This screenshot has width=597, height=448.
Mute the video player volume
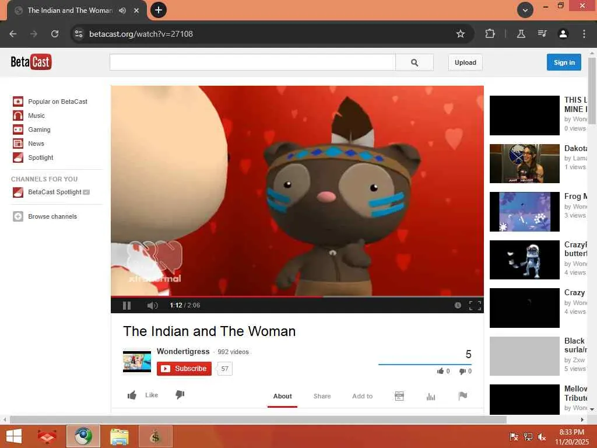point(152,306)
